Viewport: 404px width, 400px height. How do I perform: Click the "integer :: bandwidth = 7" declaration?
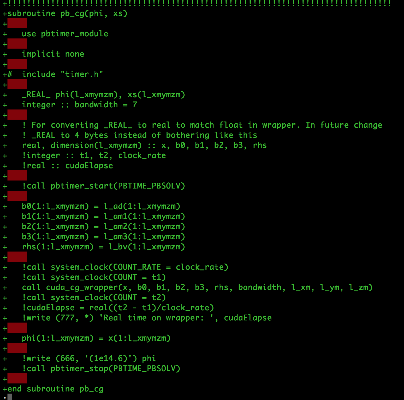click(x=79, y=105)
